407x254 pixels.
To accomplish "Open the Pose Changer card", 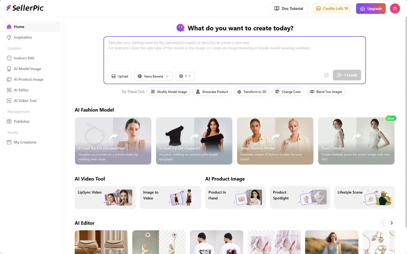I will click(x=356, y=141).
